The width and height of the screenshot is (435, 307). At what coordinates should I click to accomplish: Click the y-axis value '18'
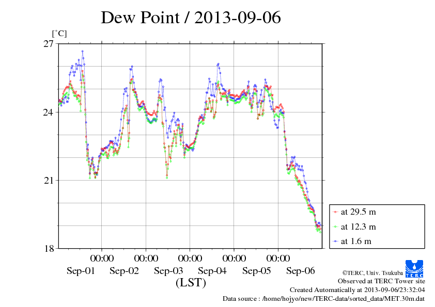tap(48, 249)
